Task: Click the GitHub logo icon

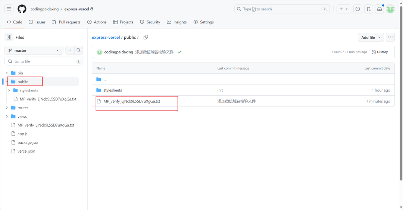Action: pos(22,9)
